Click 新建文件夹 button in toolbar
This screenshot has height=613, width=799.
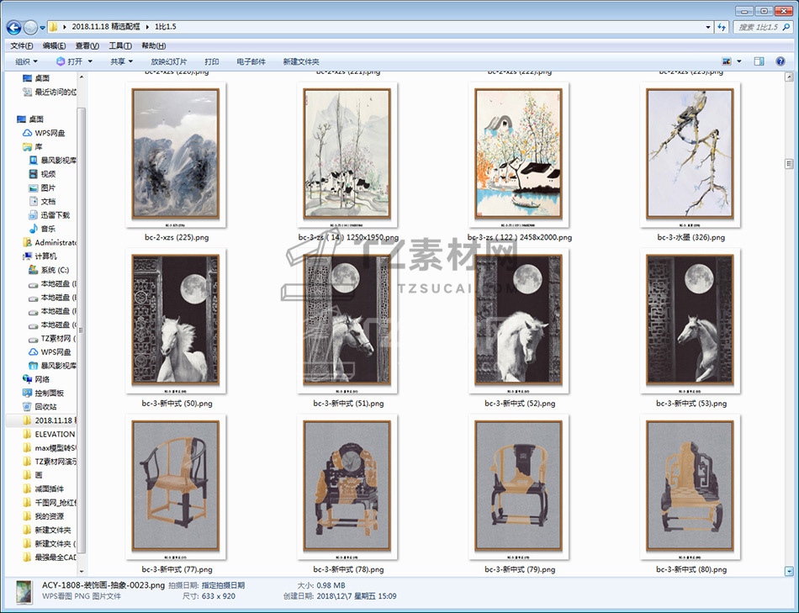[301, 61]
